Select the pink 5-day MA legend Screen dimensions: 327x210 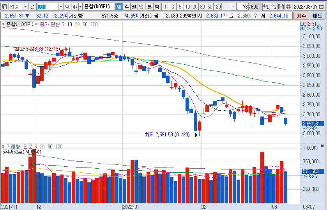(x=63, y=24)
